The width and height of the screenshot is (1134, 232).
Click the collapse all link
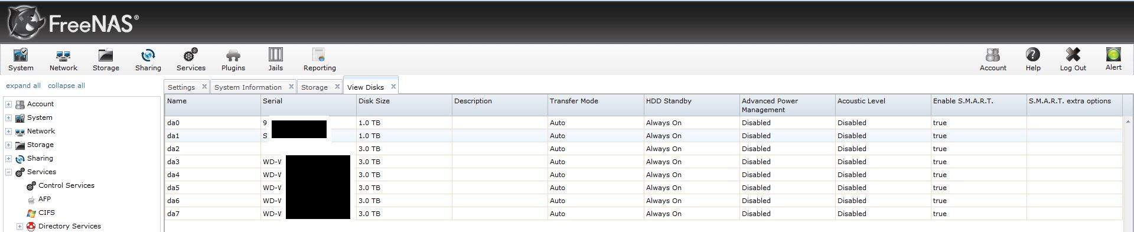tap(66, 86)
